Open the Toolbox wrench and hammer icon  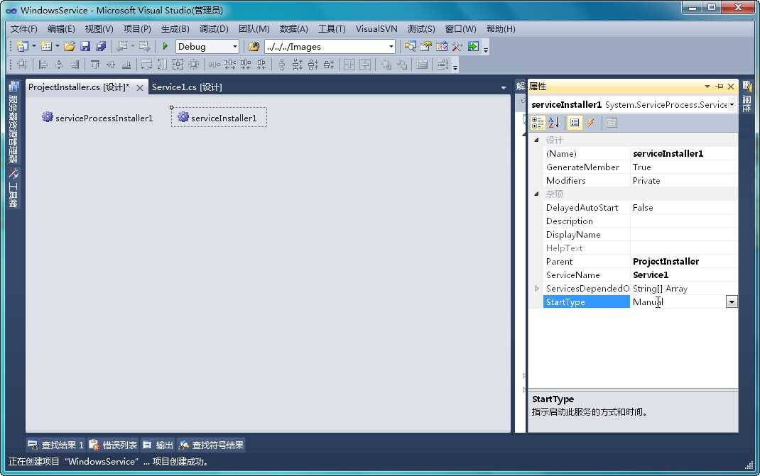pos(457,47)
